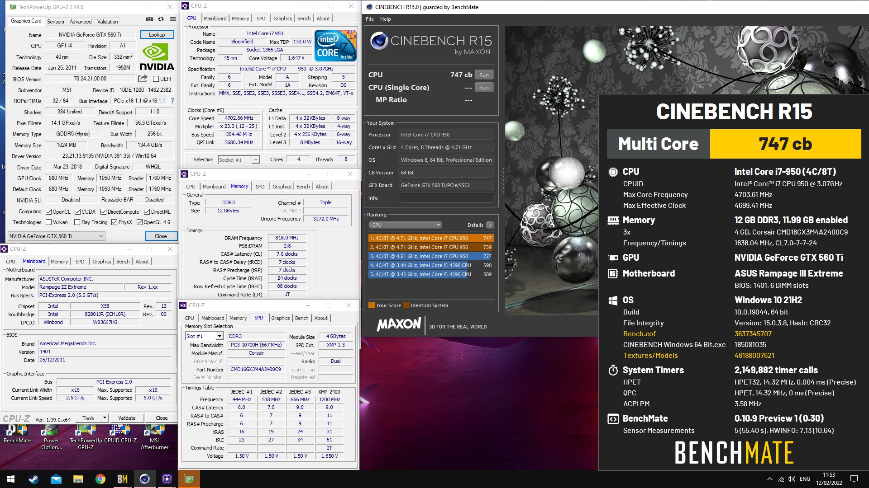This screenshot has width=869, height=488.
Task: Open the notification center icon
Action: click(854, 479)
